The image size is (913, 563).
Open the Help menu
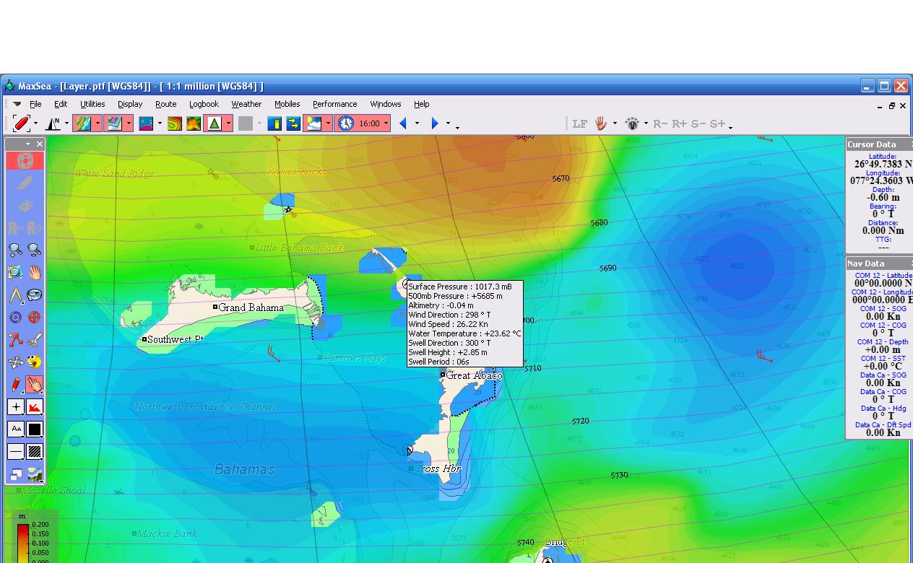[x=421, y=104]
